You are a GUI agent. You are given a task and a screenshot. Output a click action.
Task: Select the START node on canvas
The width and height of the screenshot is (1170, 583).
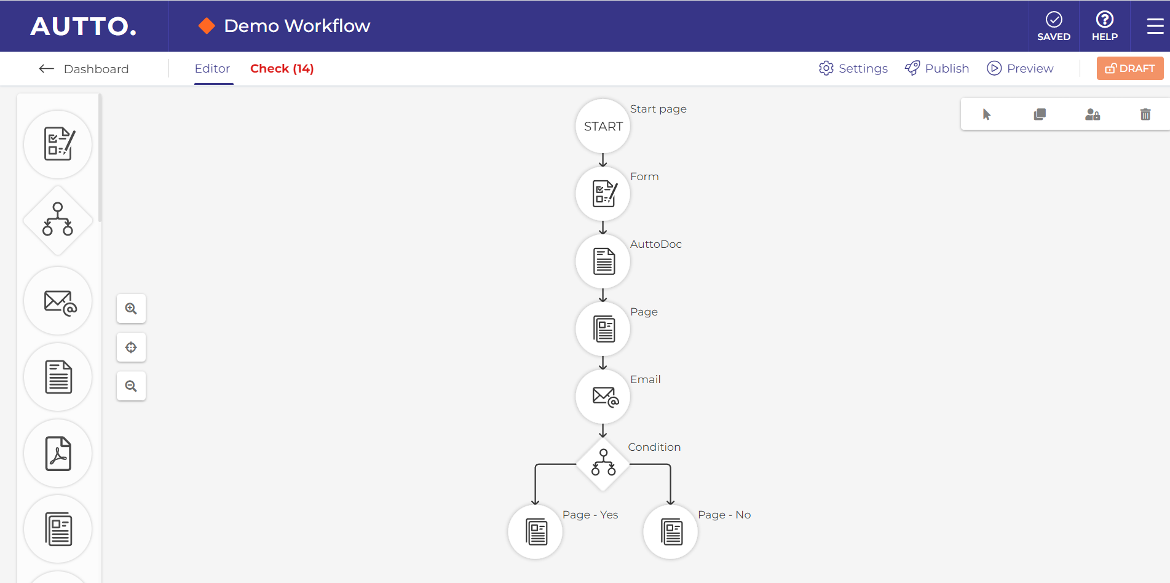[x=603, y=126]
